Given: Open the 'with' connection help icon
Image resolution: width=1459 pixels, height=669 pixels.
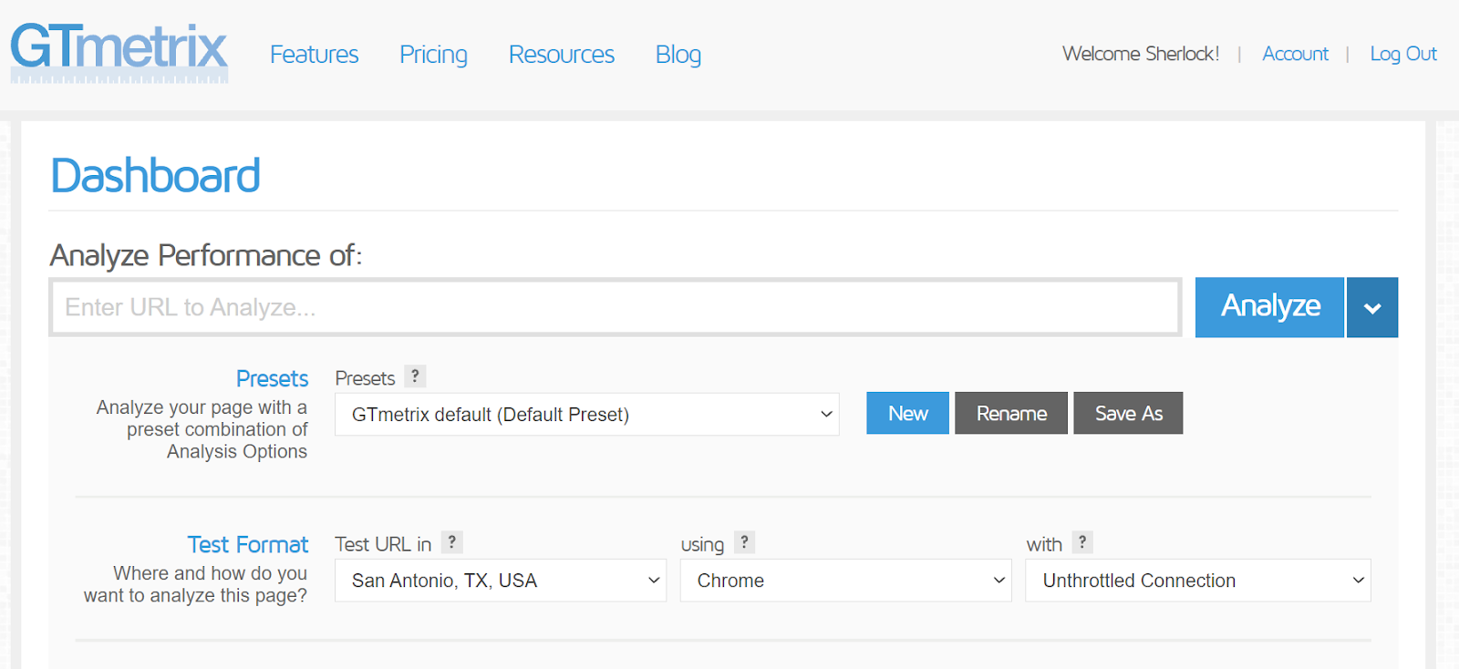Looking at the screenshot, I should [1082, 542].
